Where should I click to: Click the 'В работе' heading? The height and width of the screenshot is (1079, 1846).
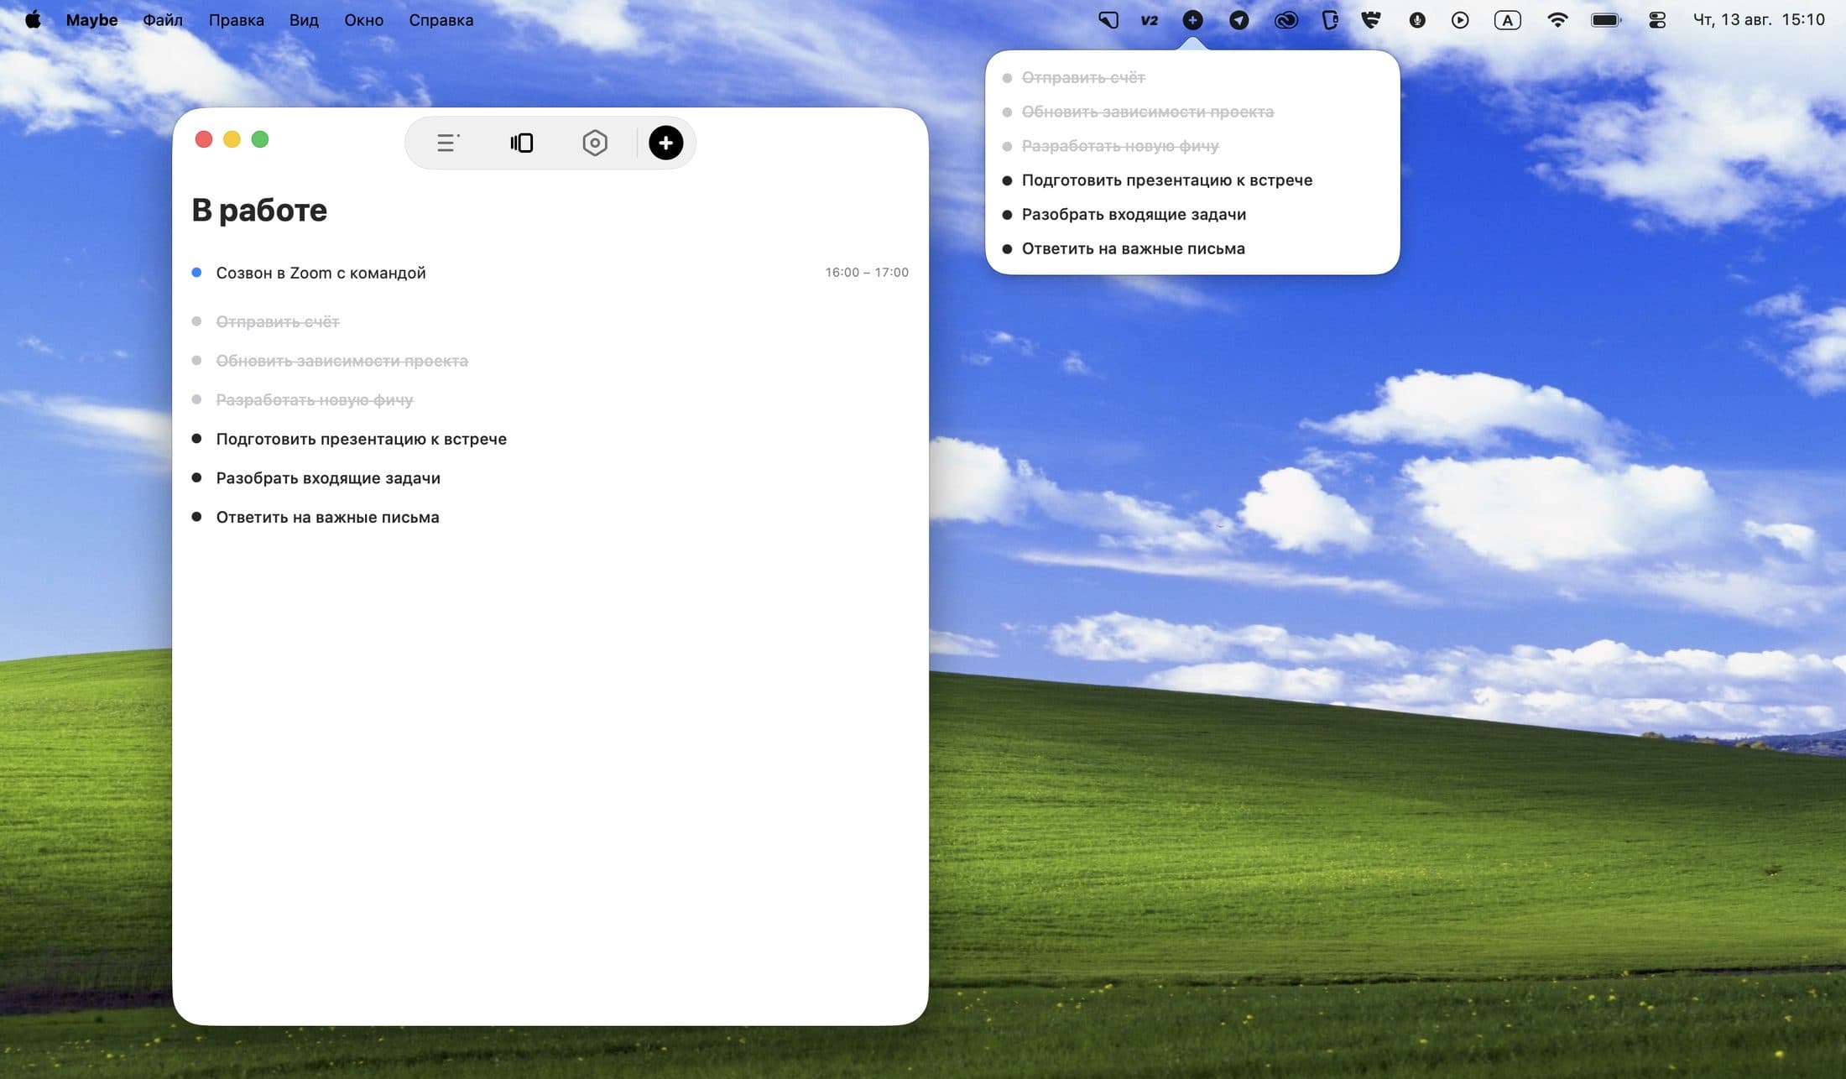(x=259, y=210)
